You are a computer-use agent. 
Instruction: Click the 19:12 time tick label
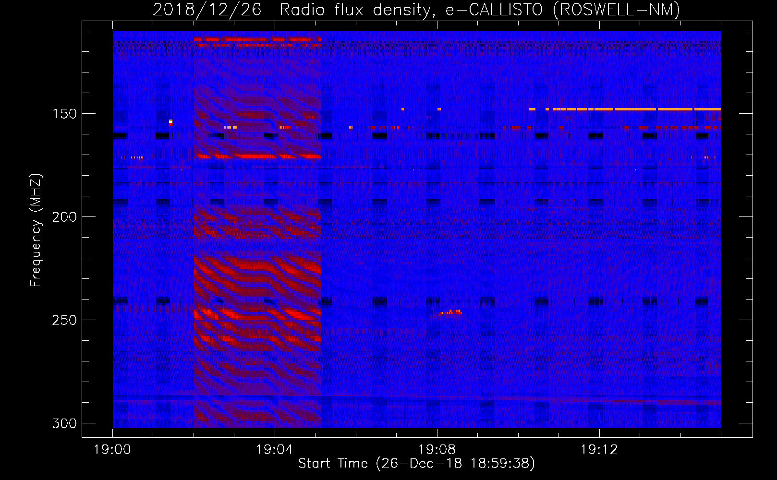pos(599,450)
